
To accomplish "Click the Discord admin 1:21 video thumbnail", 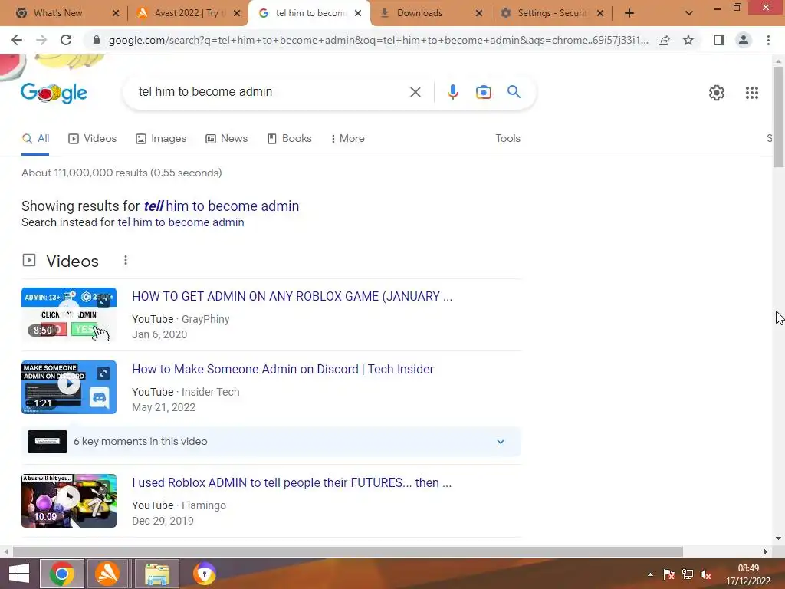I will 69,387.
